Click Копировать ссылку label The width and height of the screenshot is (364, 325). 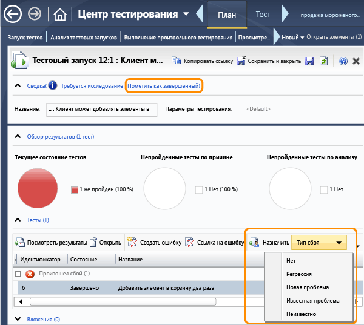[208, 61]
